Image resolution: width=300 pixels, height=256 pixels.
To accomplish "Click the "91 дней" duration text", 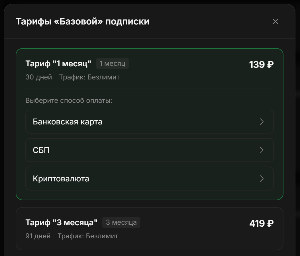I will pyautogui.click(x=38, y=236).
